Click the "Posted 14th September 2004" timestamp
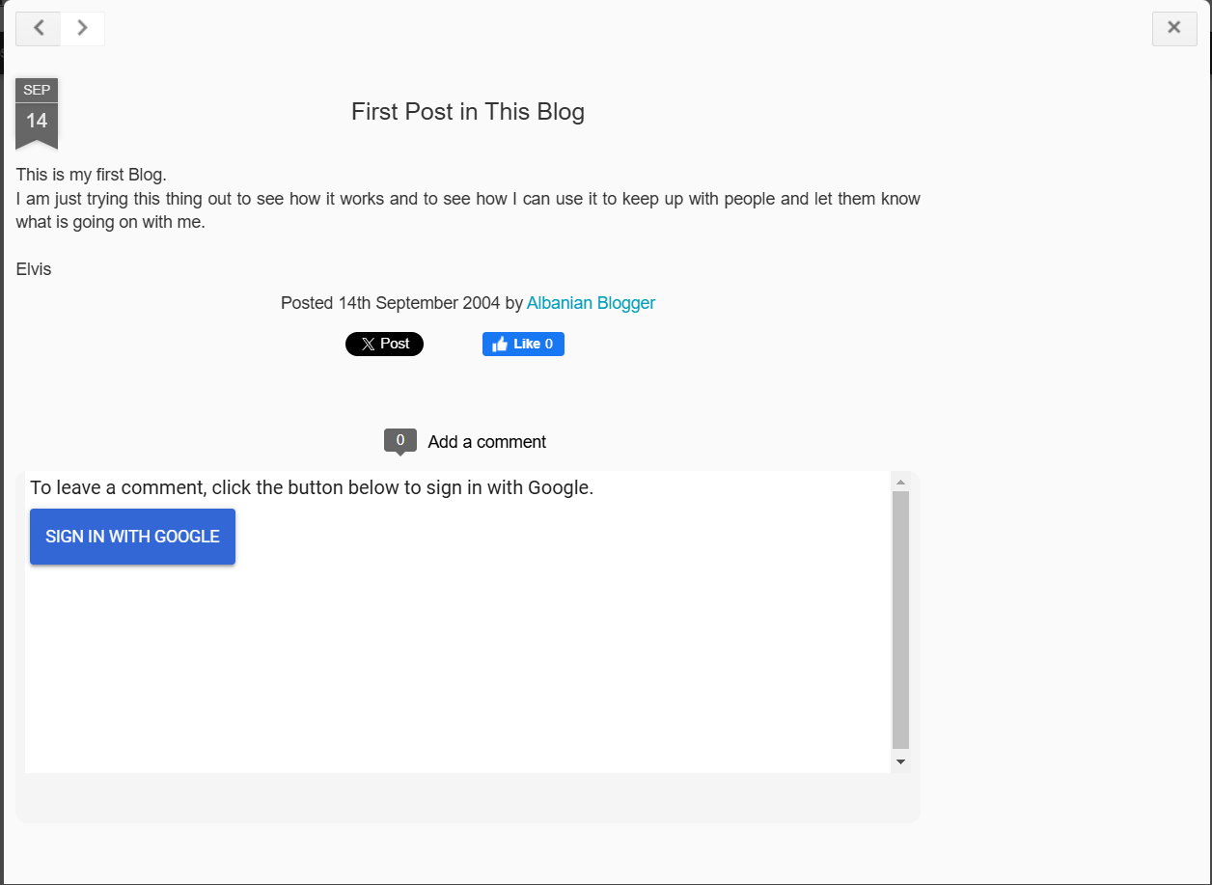 tap(391, 303)
